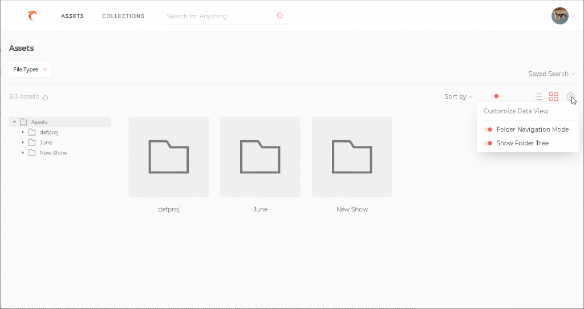Screen dimensions: 584x309
Task: Switch to grid view
Action: click(554, 97)
